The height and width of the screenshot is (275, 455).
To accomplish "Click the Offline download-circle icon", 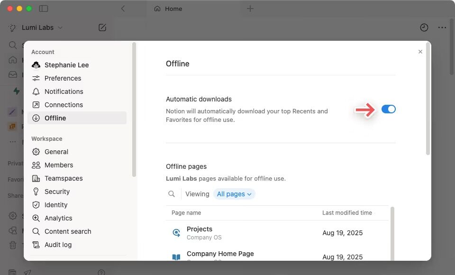I will (x=36, y=118).
